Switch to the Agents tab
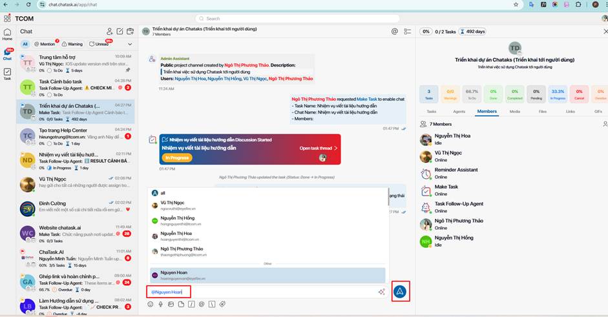 (459, 112)
